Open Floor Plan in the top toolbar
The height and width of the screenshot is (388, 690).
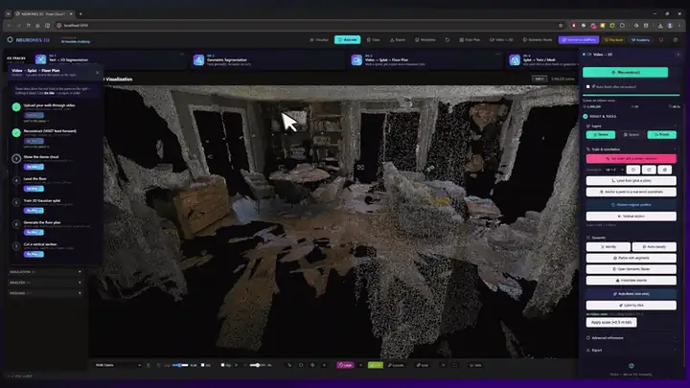tap(470, 39)
